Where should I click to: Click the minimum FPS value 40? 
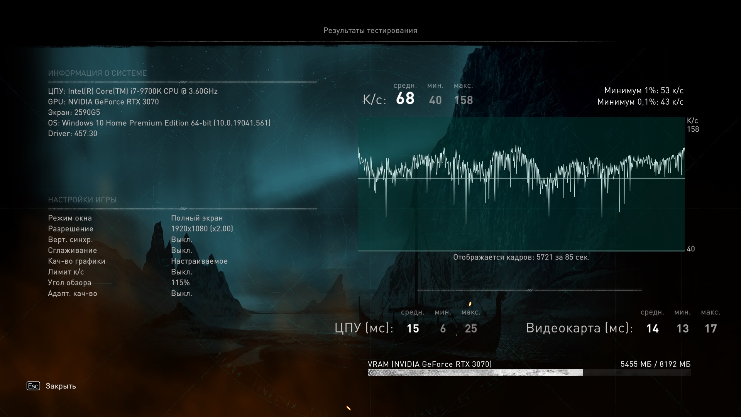point(435,100)
